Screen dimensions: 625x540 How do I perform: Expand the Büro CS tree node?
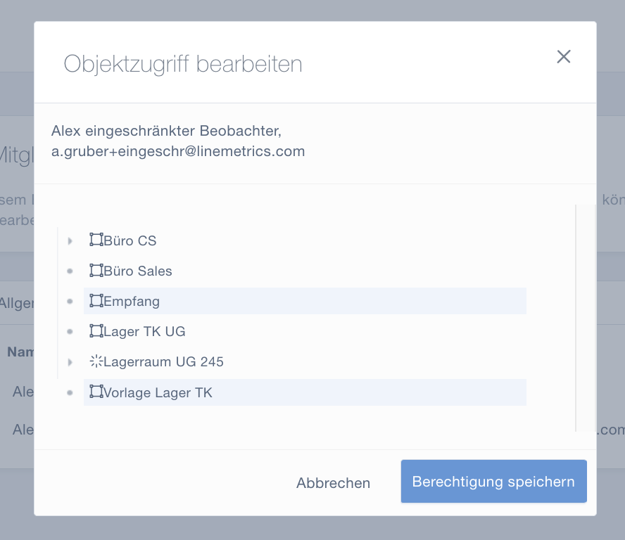coord(70,240)
